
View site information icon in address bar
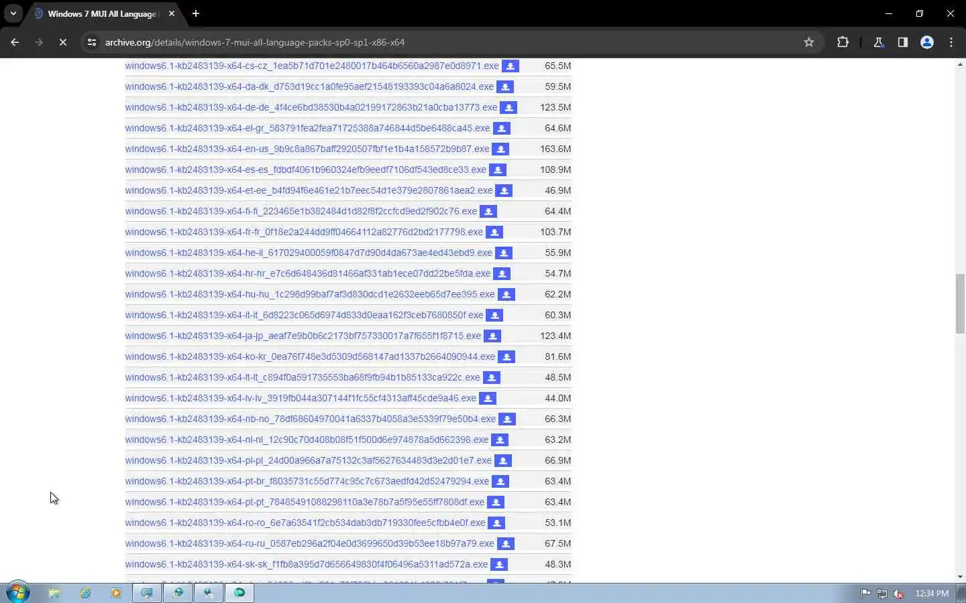92,42
